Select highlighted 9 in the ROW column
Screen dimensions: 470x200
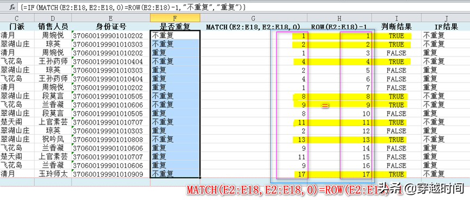pos(339,105)
